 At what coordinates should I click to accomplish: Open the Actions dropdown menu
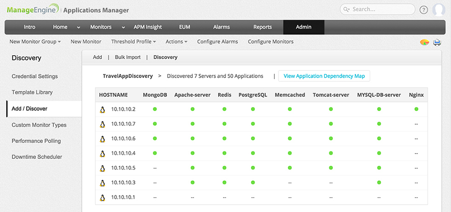(177, 42)
